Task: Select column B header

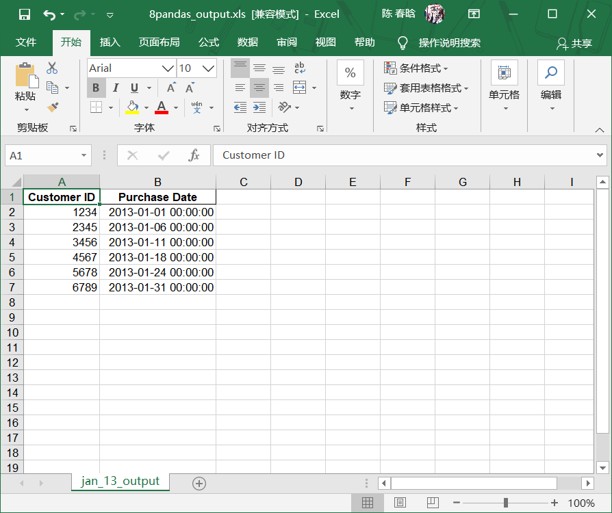Action: click(x=157, y=182)
